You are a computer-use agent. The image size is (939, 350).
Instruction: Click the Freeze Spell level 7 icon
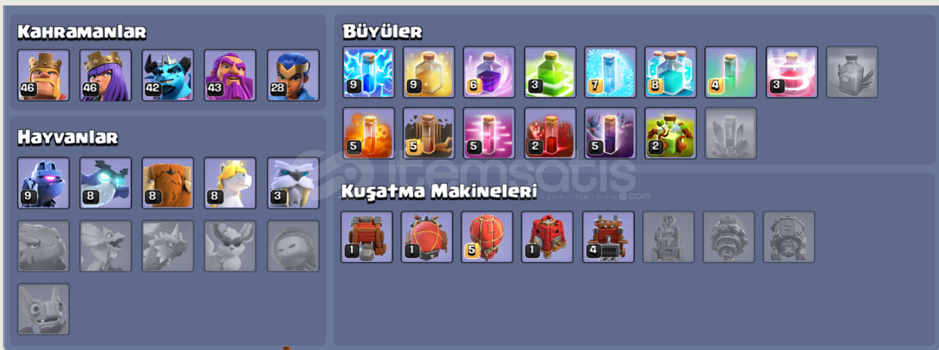610,72
